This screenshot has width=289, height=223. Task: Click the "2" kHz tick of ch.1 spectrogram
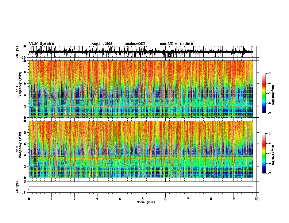click(26, 106)
